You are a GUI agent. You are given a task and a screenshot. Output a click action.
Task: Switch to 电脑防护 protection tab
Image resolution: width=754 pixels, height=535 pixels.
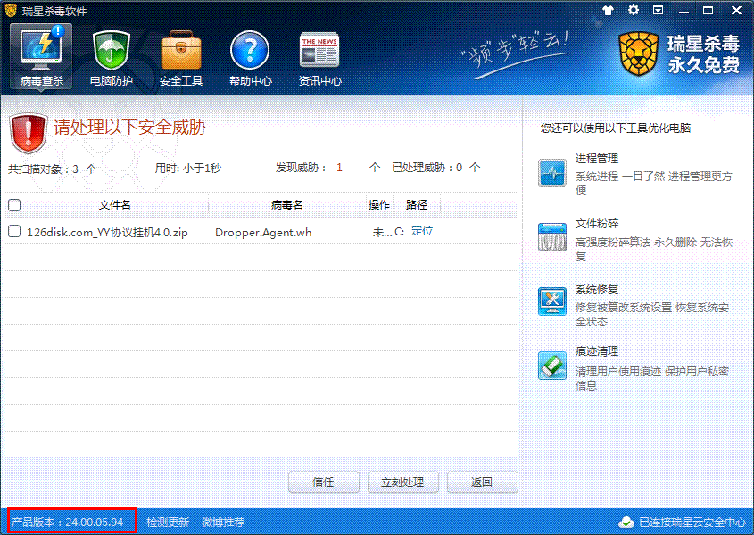[x=111, y=59]
